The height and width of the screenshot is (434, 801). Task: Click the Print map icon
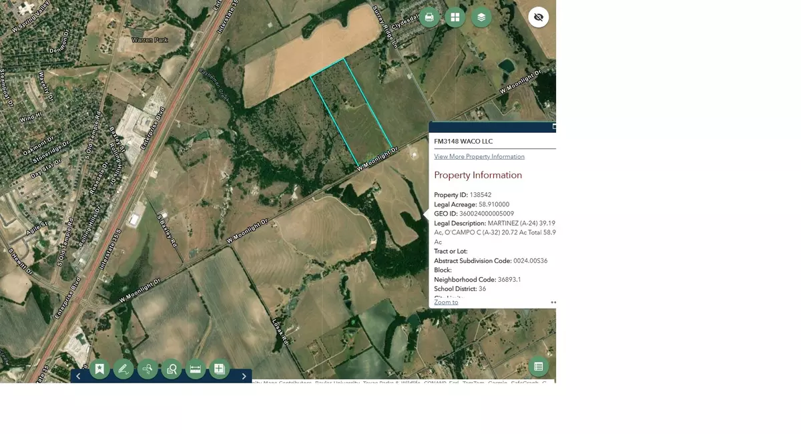pyautogui.click(x=429, y=17)
